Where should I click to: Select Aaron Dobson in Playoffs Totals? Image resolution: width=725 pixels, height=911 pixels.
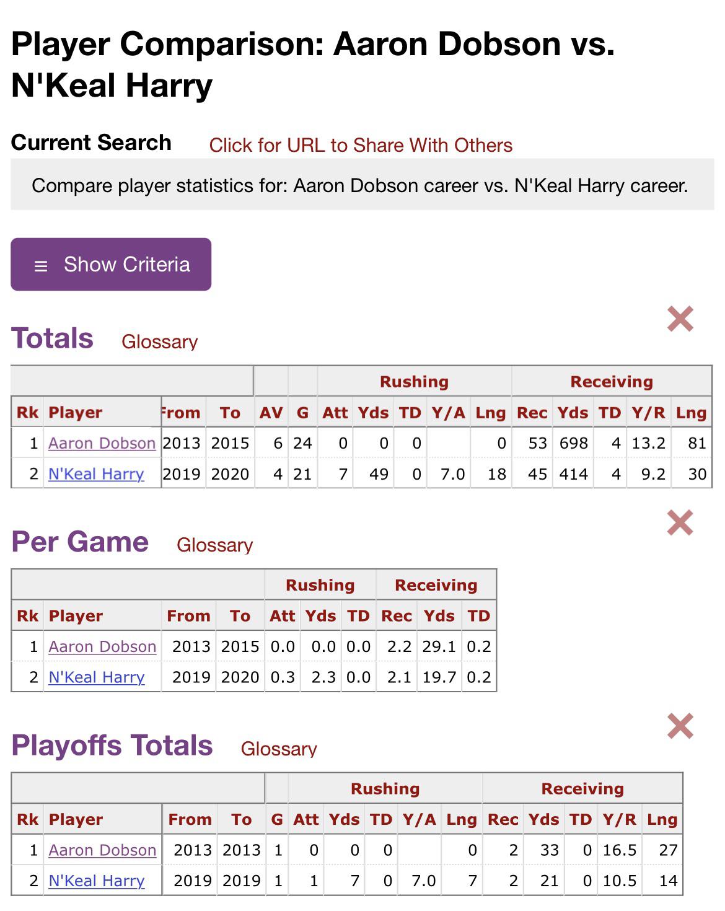tap(102, 850)
